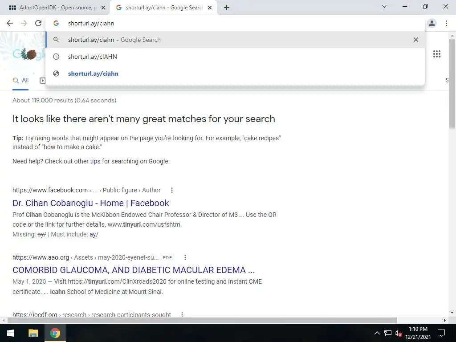
Task: Open the clock showing 1:10 PM
Action: point(418,333)
